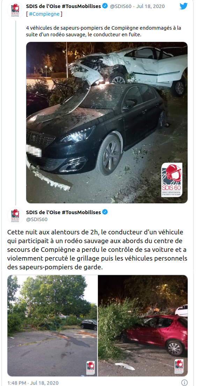Image resolution: width=197 pixels, height=386 pixels.
Task: Open @SDIS60 handle under main author name
Action: (x=37, y=219)
